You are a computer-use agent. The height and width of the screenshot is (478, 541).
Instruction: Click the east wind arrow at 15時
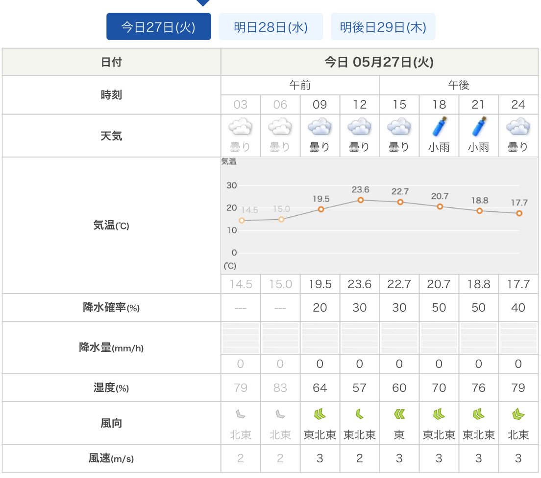coord(399,415)
